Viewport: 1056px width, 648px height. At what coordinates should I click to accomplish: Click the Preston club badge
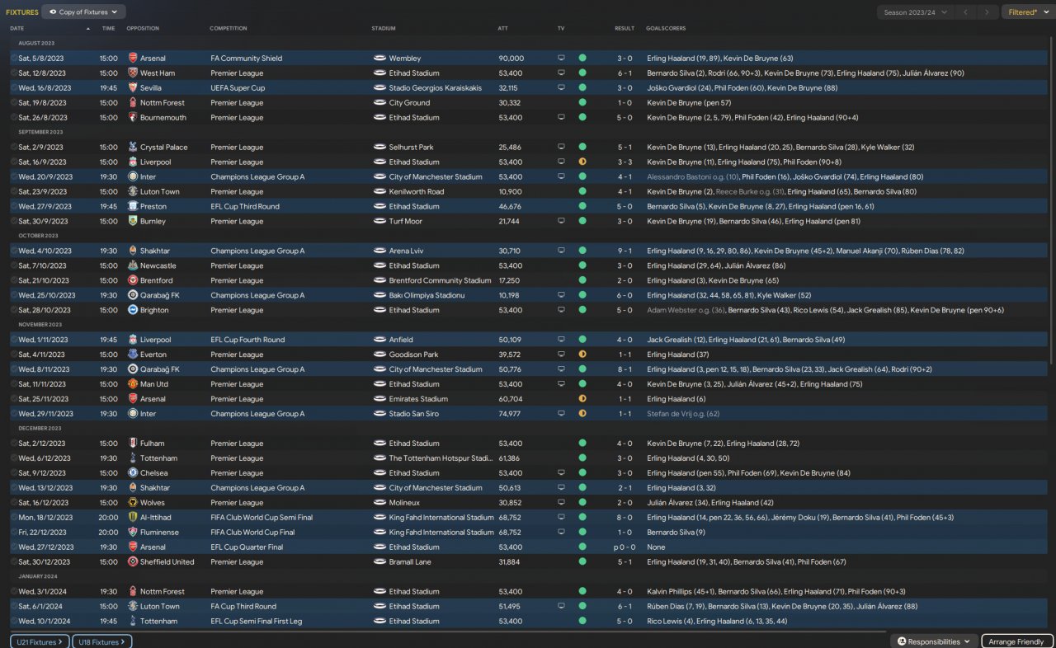133,207
